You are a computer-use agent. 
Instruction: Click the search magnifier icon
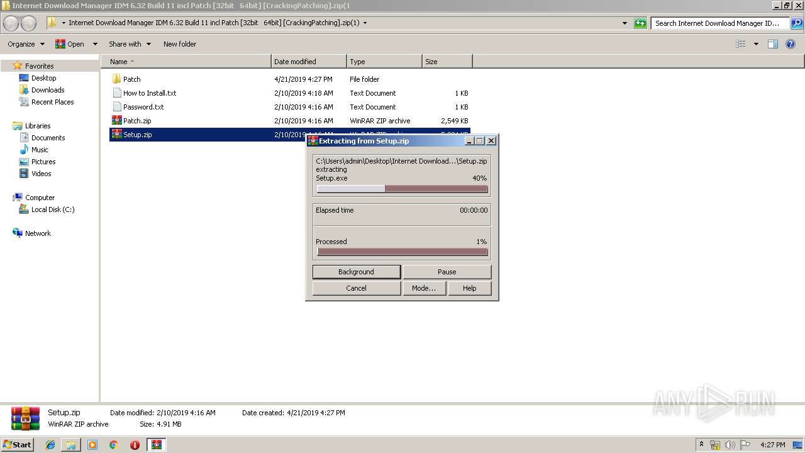(796, 23)
